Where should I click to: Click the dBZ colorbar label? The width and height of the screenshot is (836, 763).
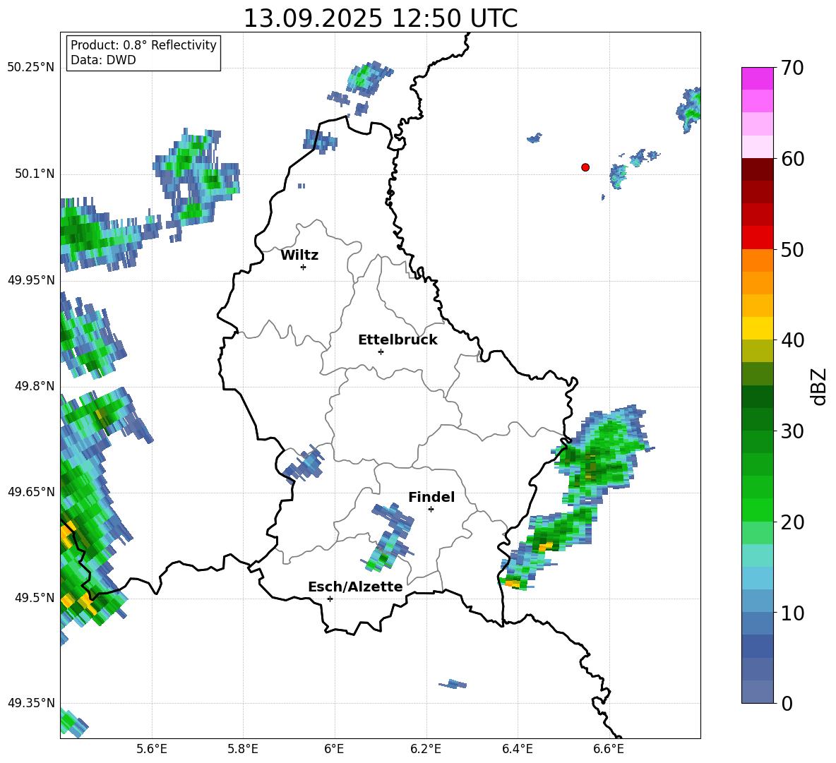click(x=818, y=386)
